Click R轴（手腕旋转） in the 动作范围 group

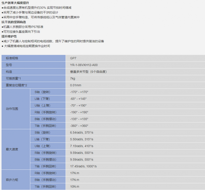tap(48, 112)
